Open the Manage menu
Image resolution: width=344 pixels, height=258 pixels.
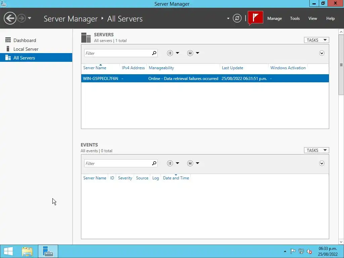click(x=274, y=18)
